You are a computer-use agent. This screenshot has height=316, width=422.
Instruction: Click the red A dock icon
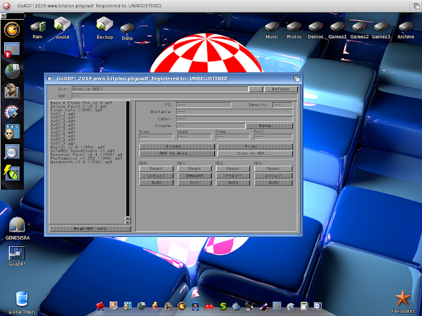(100, 306)
